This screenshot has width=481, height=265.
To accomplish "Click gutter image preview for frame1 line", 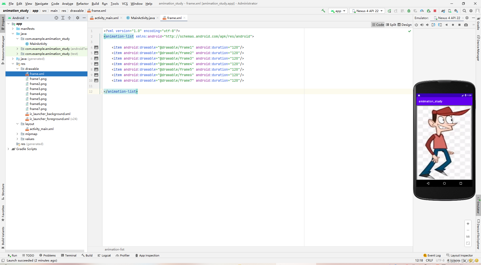I will 96,47.
